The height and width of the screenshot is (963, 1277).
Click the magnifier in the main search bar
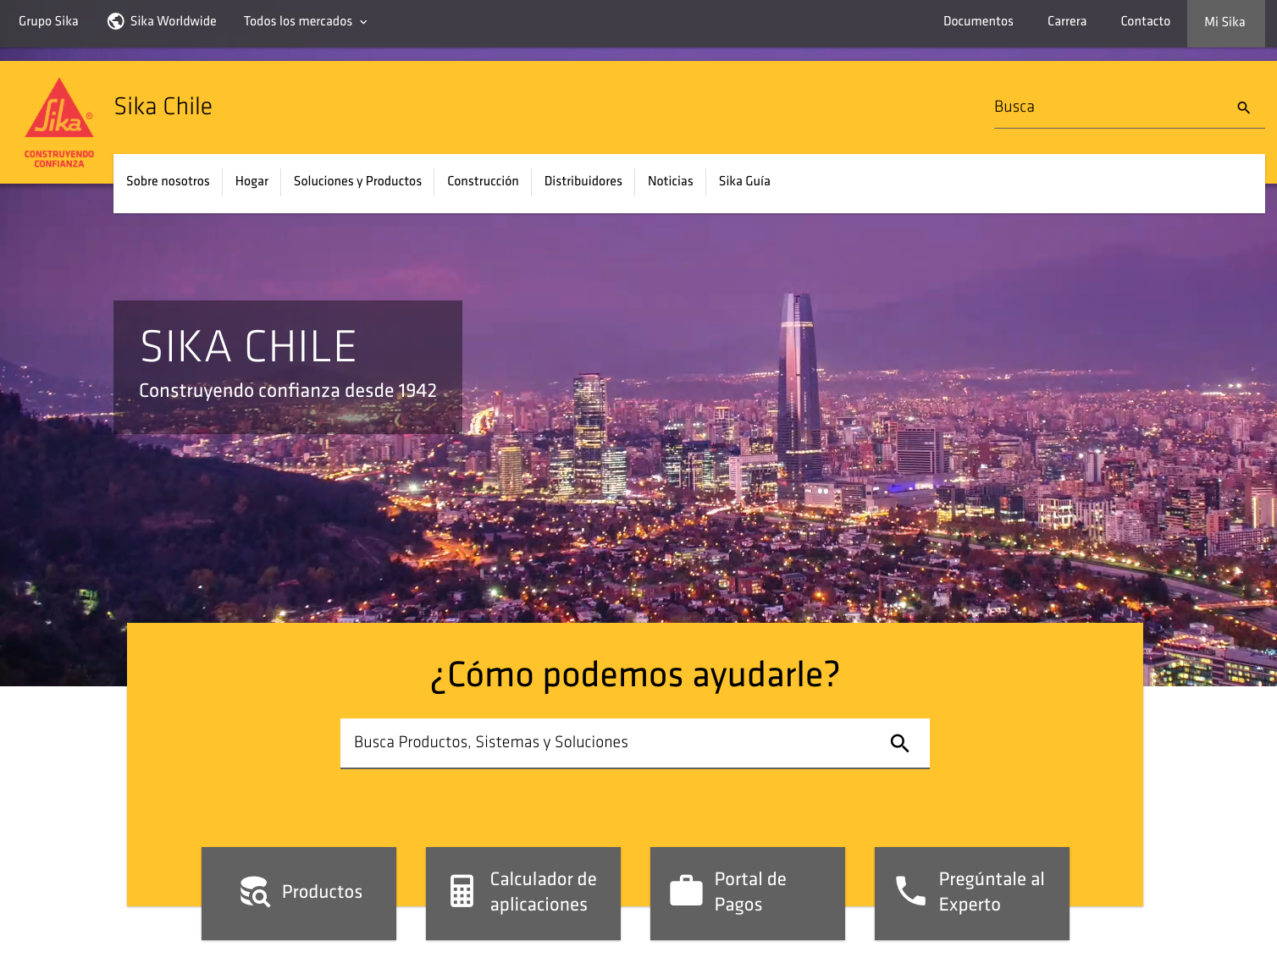tap(899, 743)
